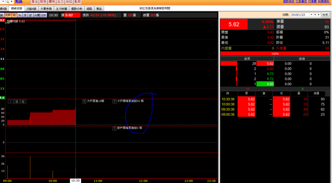
Task: Open the 看法 button in the top bar
Action: pyautogui.click(x=35, y=2)
